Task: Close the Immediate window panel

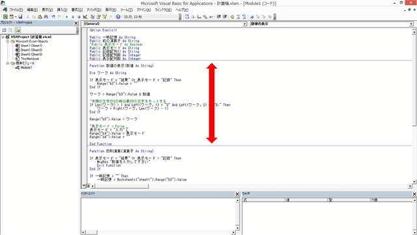Action: pyautogui.click(x=237, y=194)
